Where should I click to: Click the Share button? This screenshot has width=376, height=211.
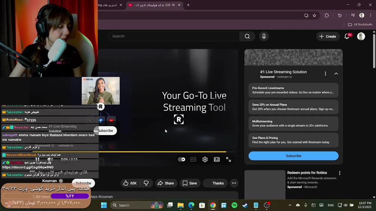166,183
